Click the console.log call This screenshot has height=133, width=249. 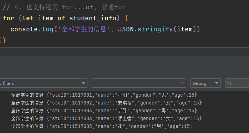32,29
